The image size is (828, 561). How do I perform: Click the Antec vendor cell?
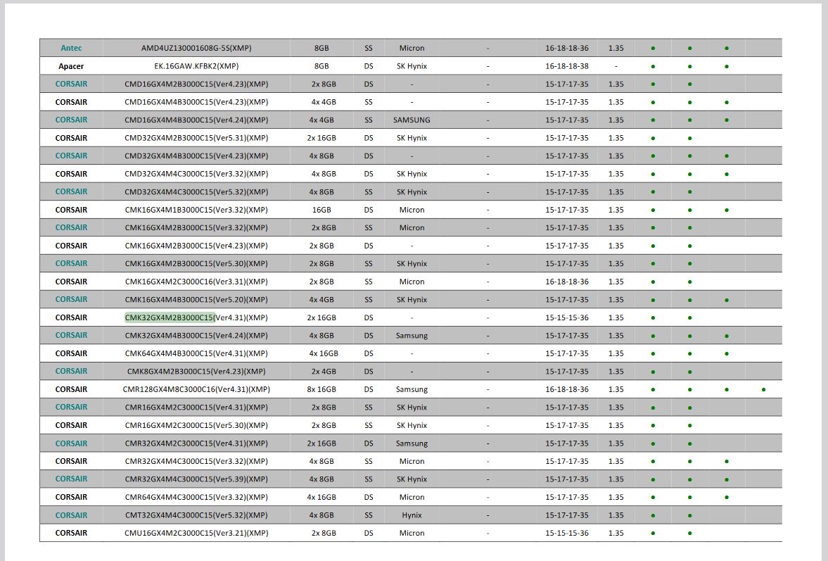[71, 48]
